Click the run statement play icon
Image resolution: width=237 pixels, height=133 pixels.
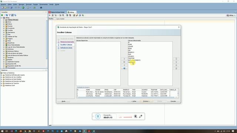click(50, 15)
